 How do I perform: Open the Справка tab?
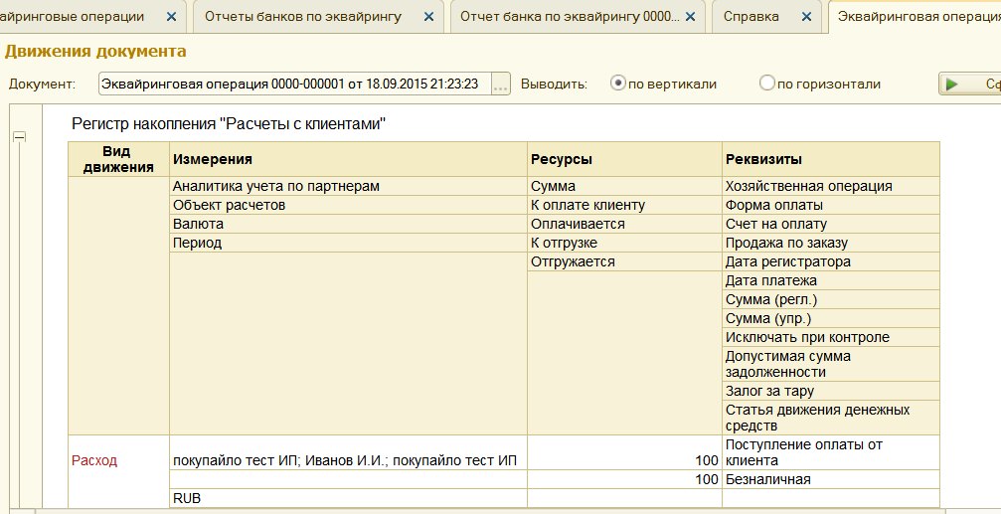pyautogui.click(x=751, y=17)
